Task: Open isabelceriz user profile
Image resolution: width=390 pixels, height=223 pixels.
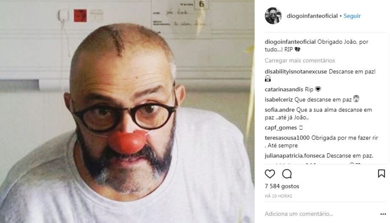Action: click(x=279, y=100)
